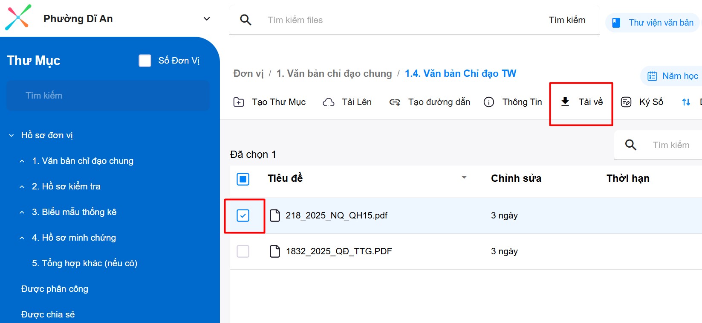Open the Phường Dĩ An unit dropdown
This screenshot has height=323, width=702.
point(207,19)
